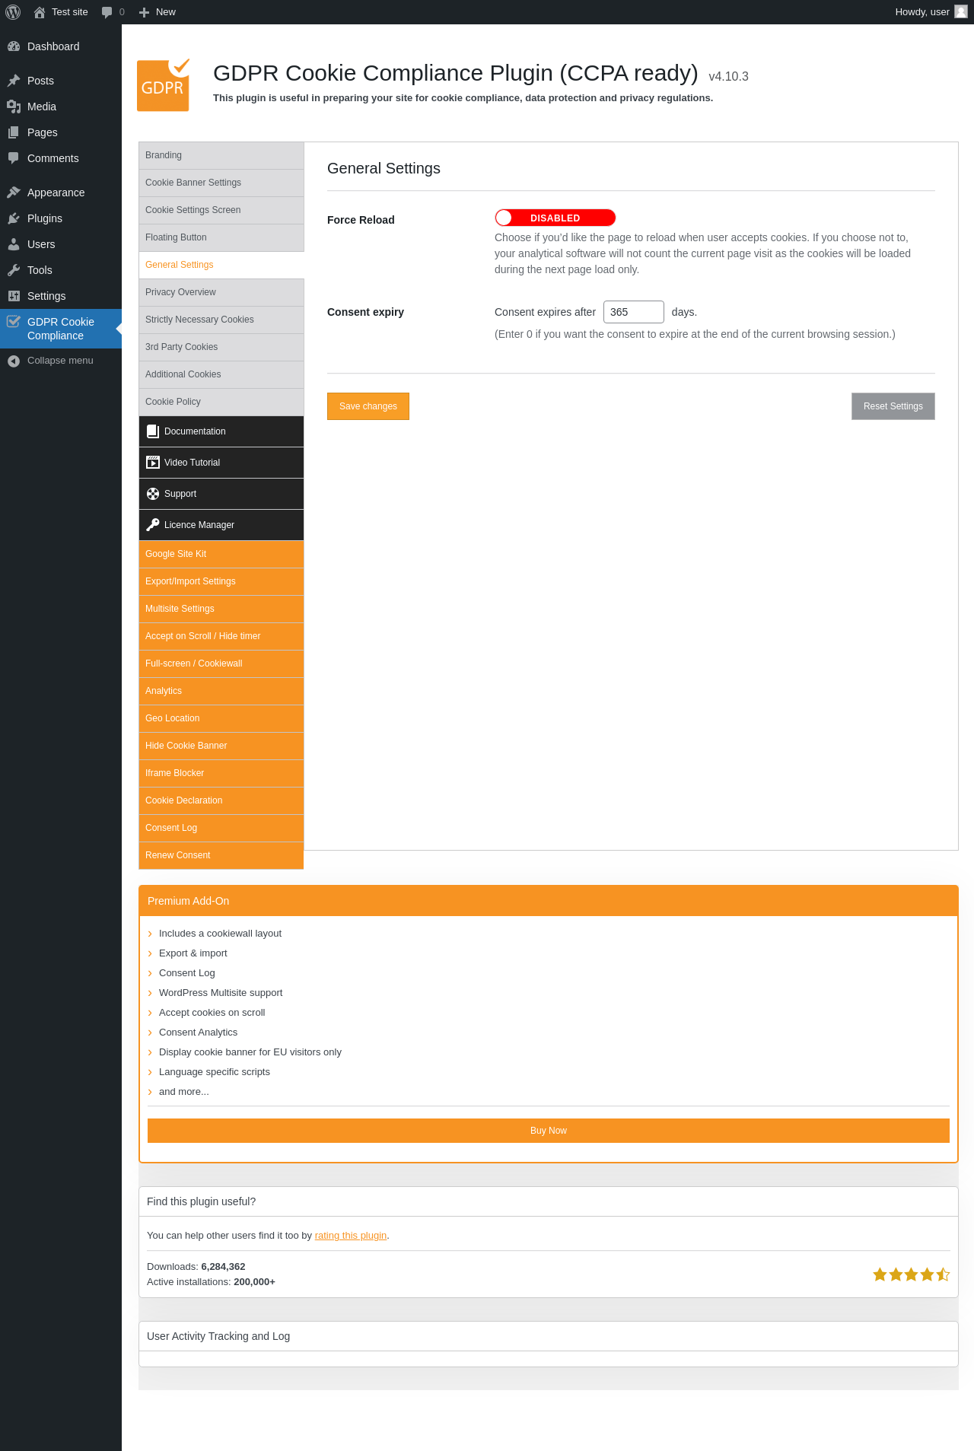Open the Cookie Policy tab

[221, 402]
